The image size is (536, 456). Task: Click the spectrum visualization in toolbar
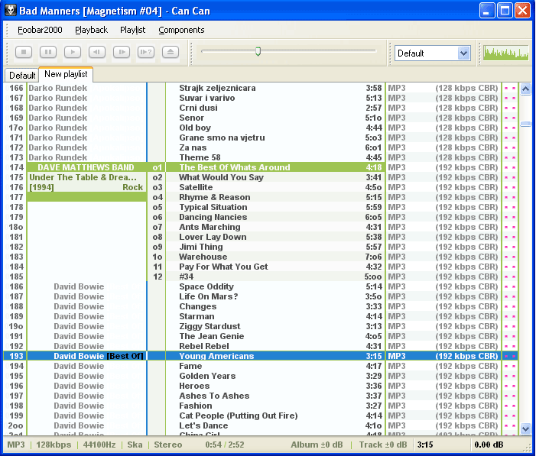pos(505,52)
